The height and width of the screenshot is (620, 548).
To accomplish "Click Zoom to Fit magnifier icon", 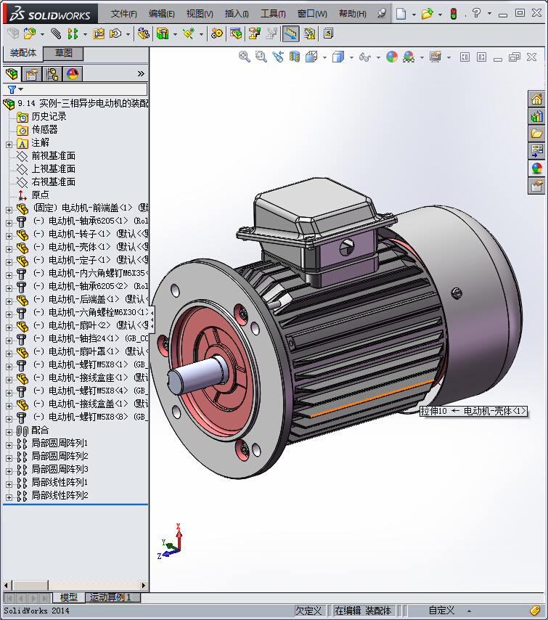I will (x=245, y=57).
